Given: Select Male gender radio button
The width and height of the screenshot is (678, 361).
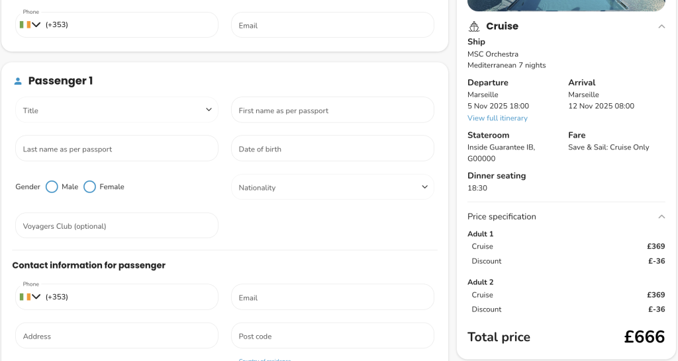Looking at the screenshot, I should 52,187.
